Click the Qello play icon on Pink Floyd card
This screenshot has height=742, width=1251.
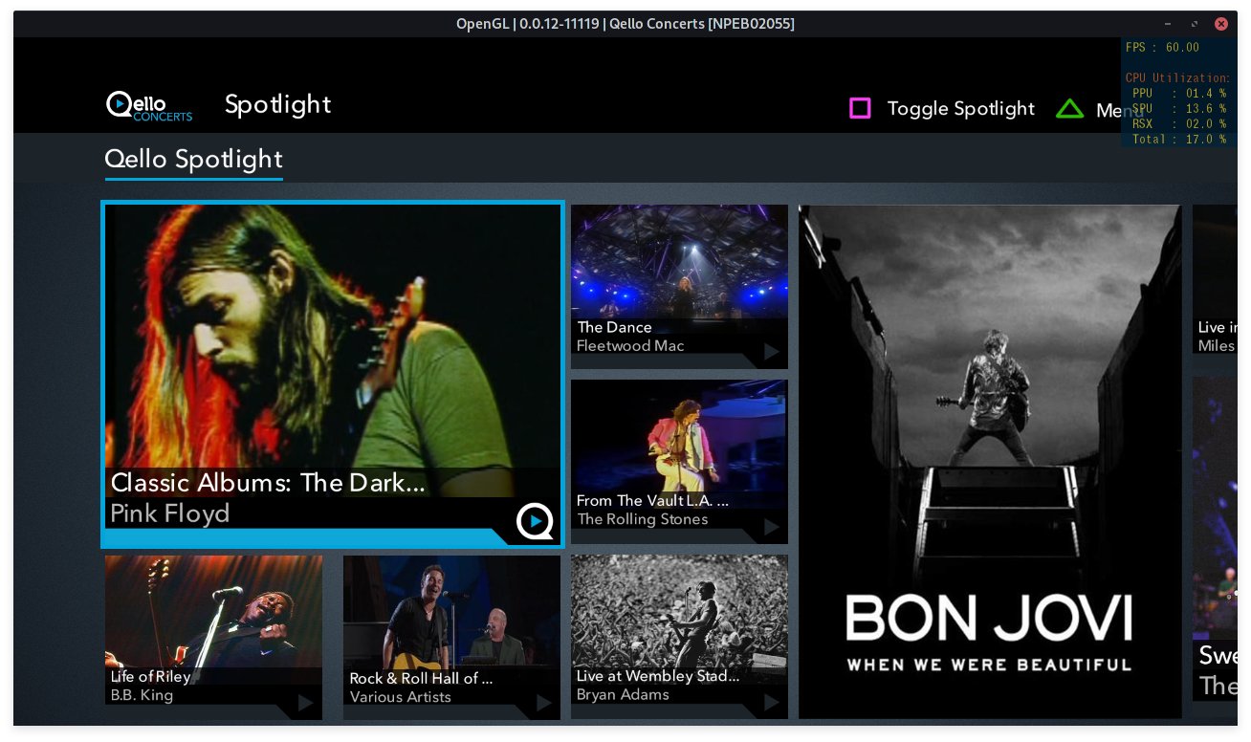[535, 521]
